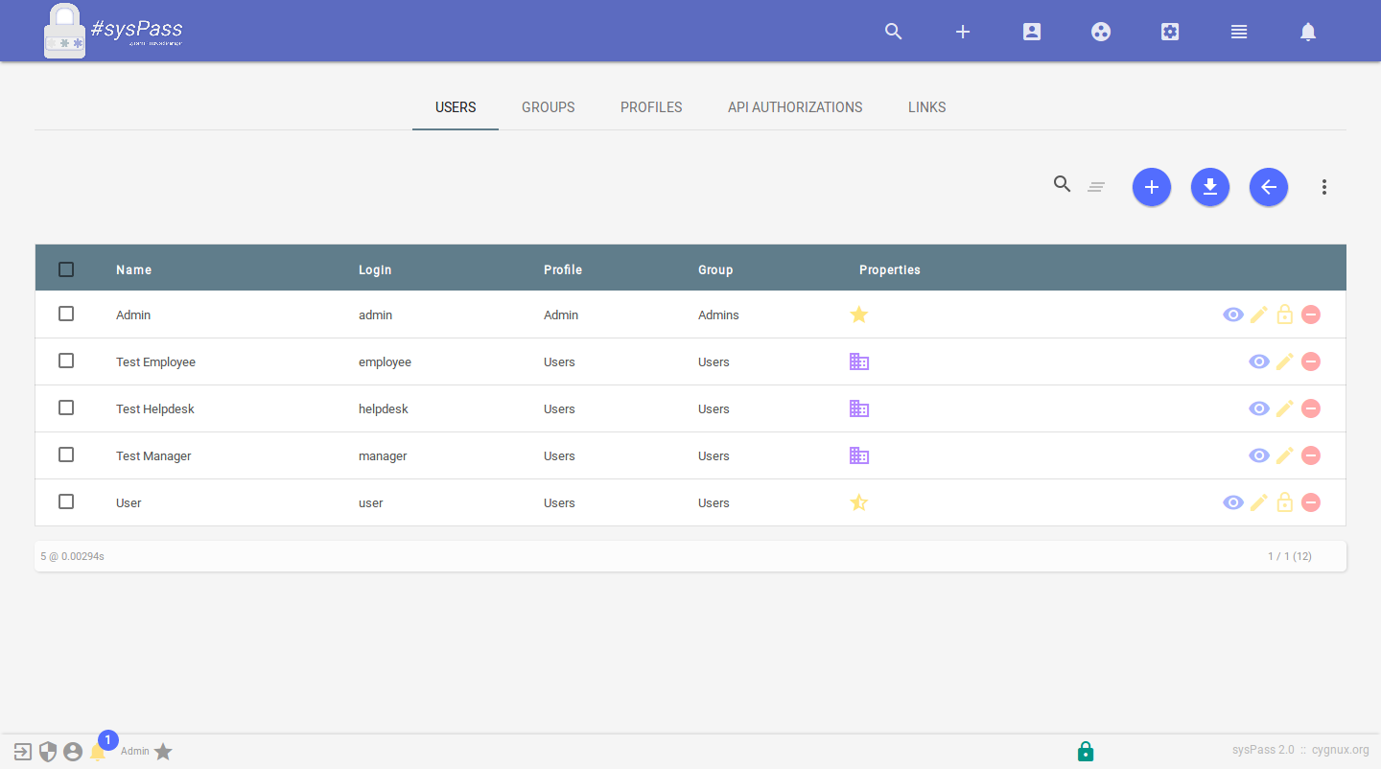
Task: View the Admin user with its eye icon
Action: click(x=1233, y=315)
